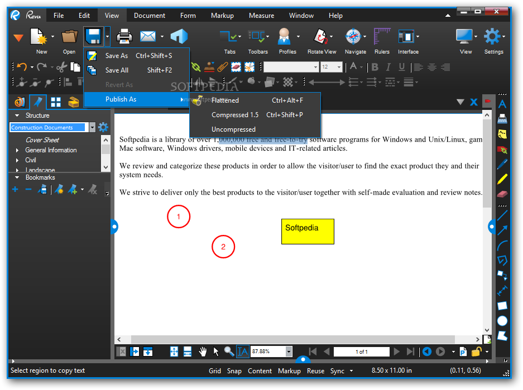Viewport: 523px width, 390px height.
Task: Click the yellow Softpedia text box
Action: (x=308, y=232)
